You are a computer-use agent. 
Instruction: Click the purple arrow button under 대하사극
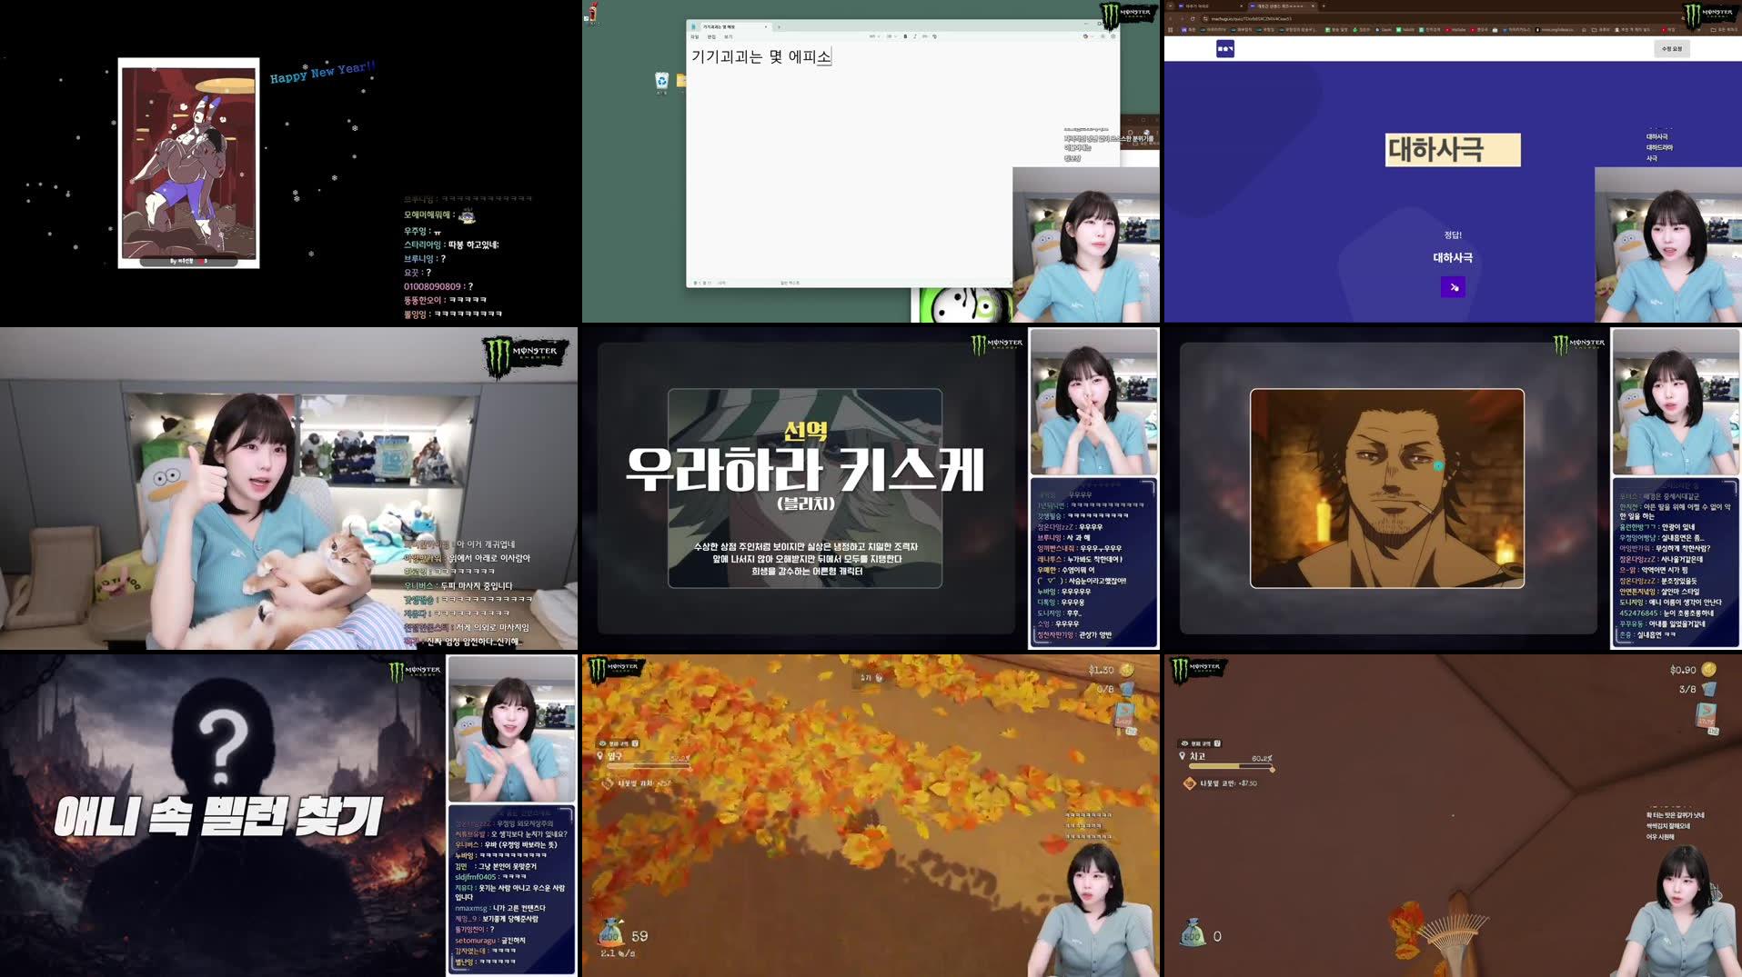[x=1455, y=287]
